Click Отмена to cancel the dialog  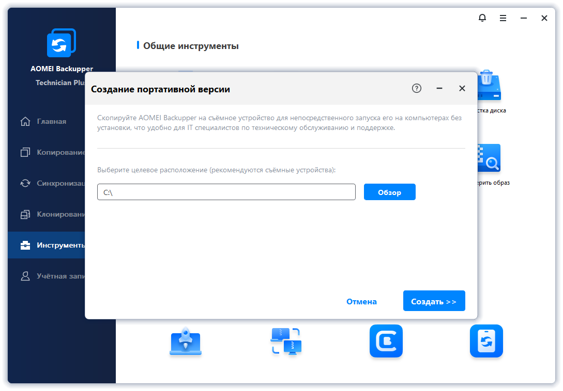pos(361,301)
